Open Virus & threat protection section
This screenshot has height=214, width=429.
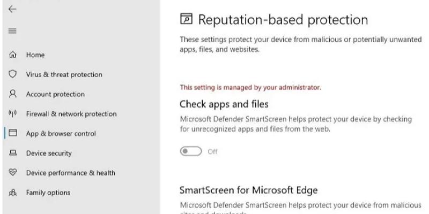click(x=64, y=74)
